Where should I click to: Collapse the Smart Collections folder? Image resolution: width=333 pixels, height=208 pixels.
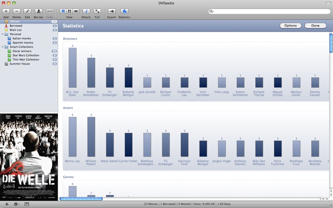click(x=2, y=47)
